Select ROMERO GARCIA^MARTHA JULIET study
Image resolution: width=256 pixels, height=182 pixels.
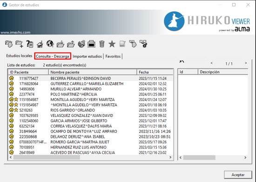pyautogui.click(x=91, y=142)
